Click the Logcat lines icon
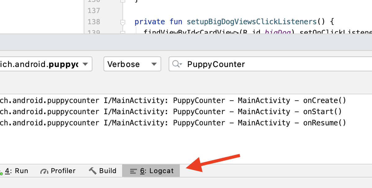 [133, 171]
